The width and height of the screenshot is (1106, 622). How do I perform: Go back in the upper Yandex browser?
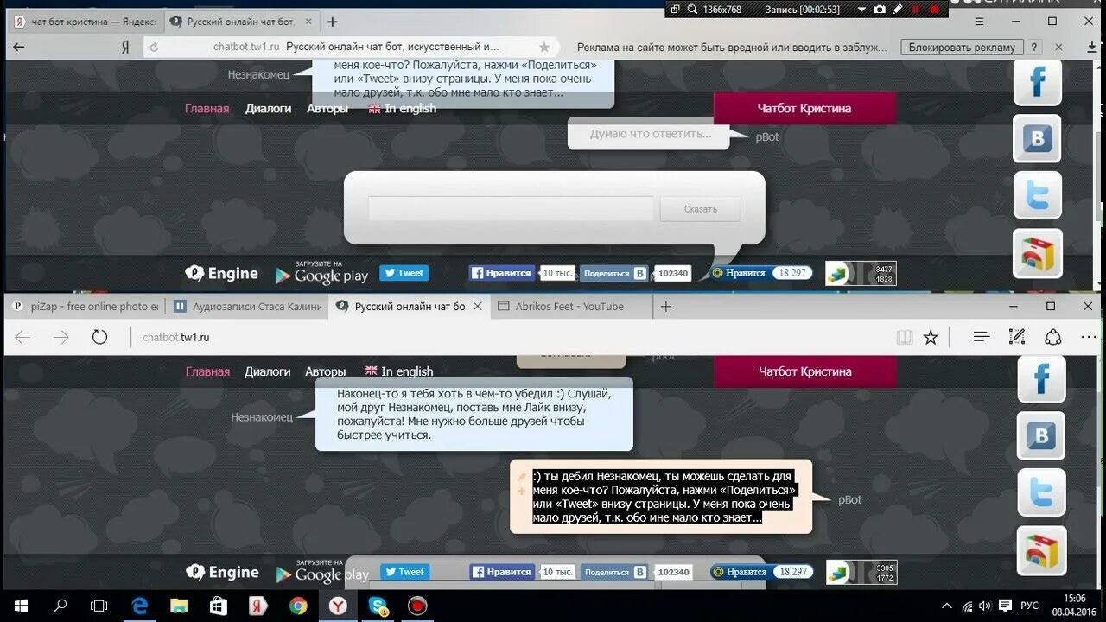tap(19, 48)
